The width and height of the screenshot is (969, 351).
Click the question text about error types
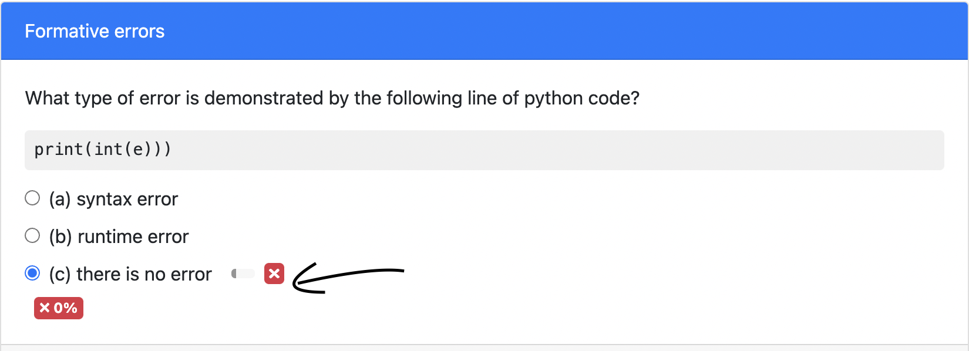click(332, 98)
